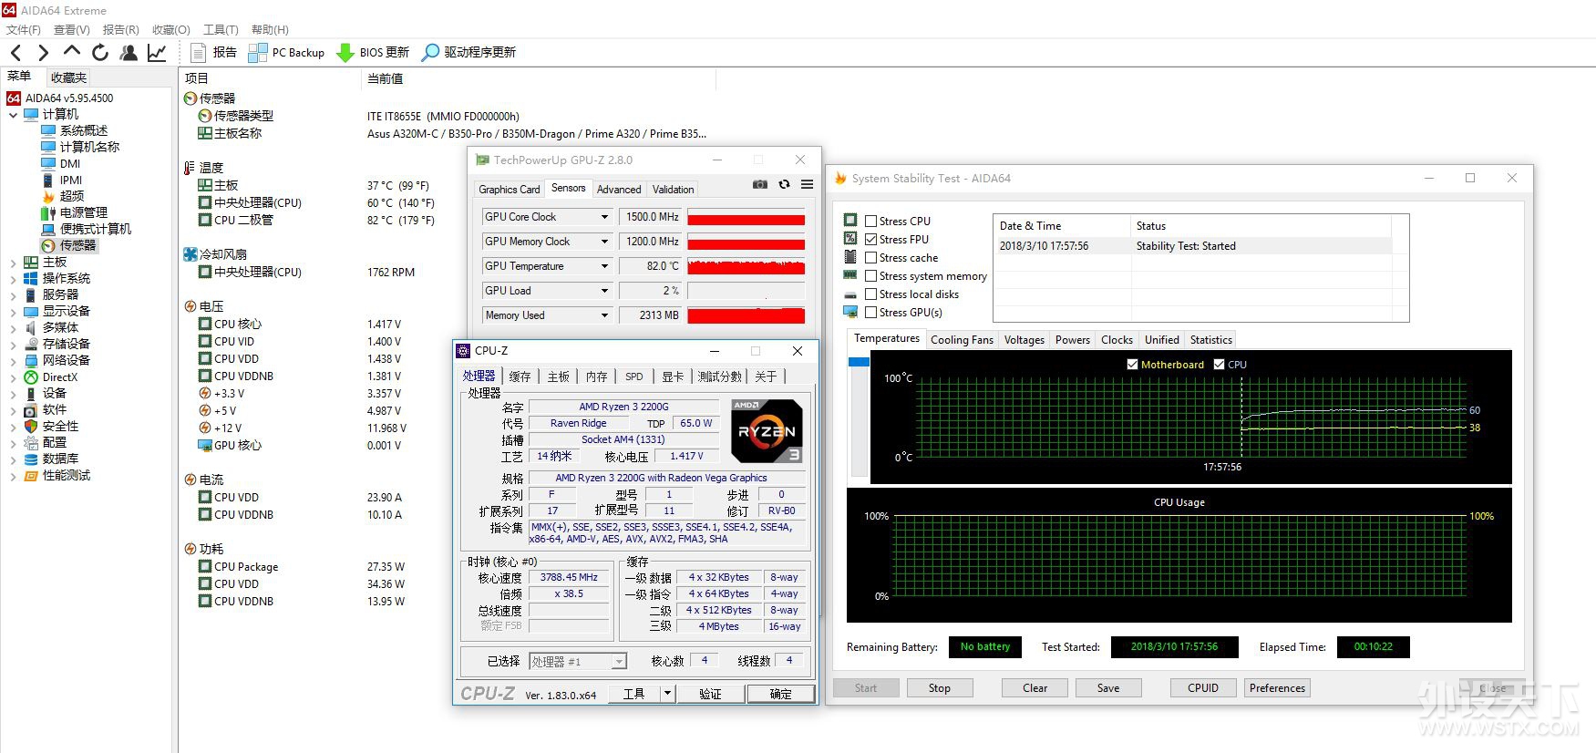Switch to 内存 tab in CPU-Z

pos(596,376)
